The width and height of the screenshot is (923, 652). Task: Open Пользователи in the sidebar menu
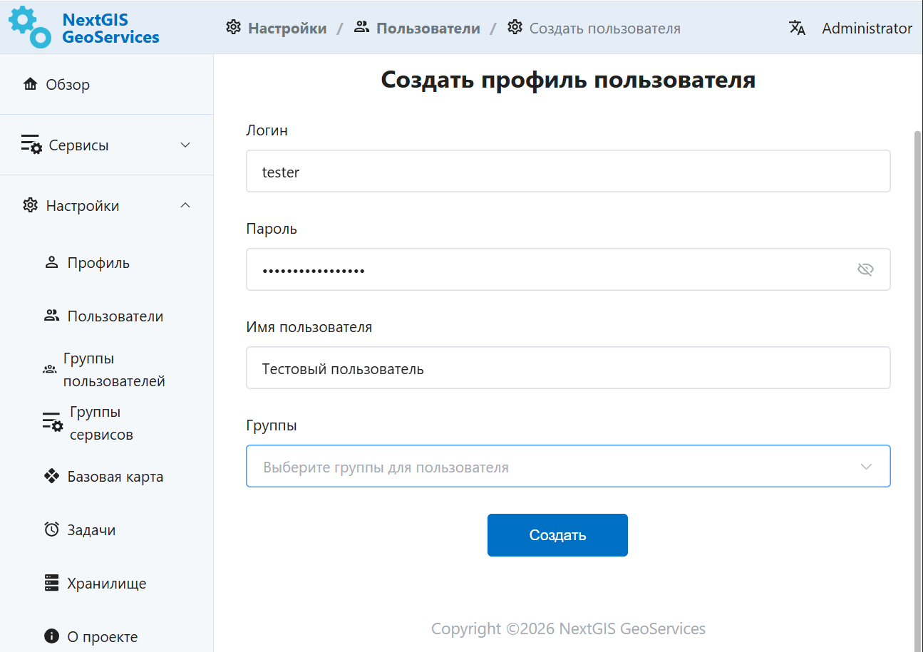click(115, 316)
